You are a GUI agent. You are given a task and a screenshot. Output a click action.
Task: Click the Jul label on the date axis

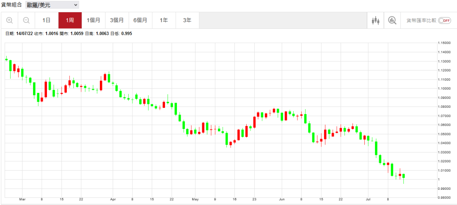[368, 199]
